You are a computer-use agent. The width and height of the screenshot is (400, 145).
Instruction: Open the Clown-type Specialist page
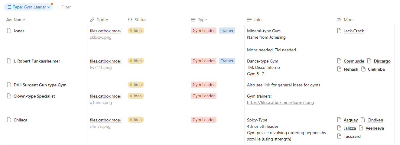pos(34,96)
